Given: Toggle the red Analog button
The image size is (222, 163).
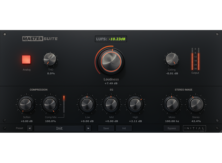Looking at the screenshot, I should tap(26, 59).
